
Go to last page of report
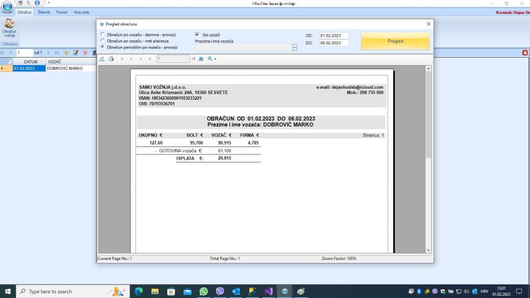(150, 59)
